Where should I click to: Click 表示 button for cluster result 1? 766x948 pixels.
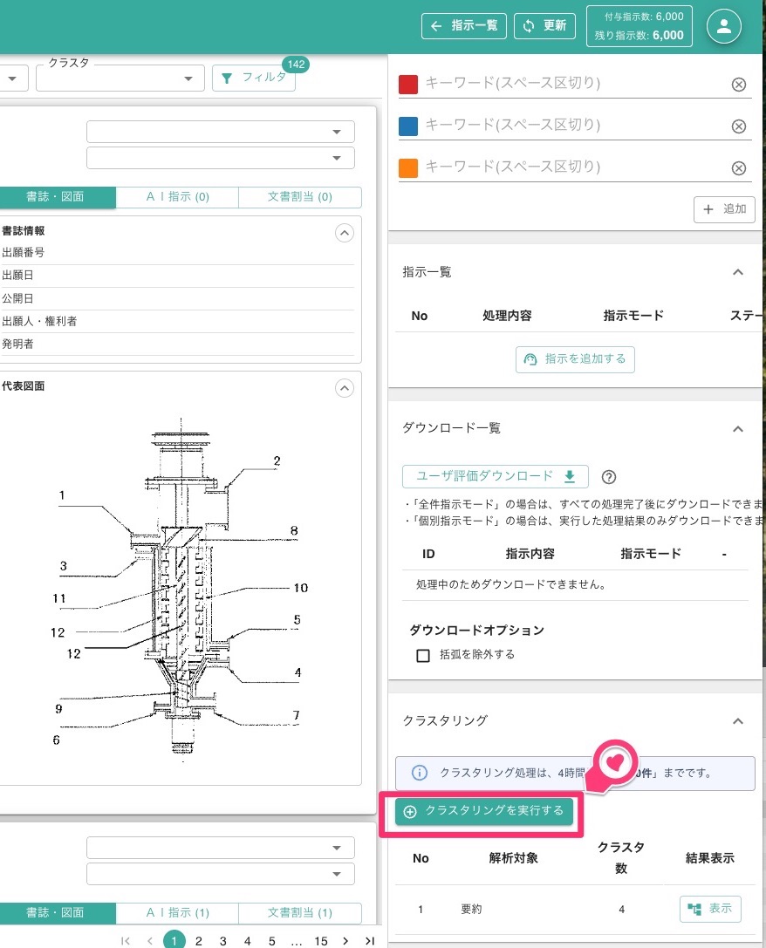710,910
